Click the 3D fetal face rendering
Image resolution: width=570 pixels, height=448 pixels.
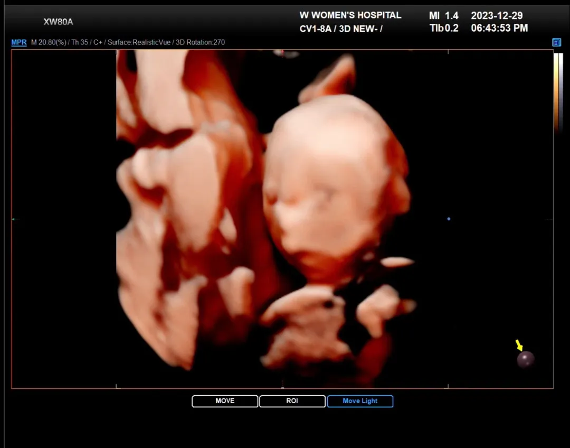coord(336,189)
